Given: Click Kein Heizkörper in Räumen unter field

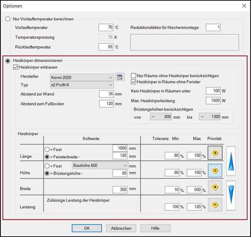Looking at the screenshot, I should click(213, 91).
